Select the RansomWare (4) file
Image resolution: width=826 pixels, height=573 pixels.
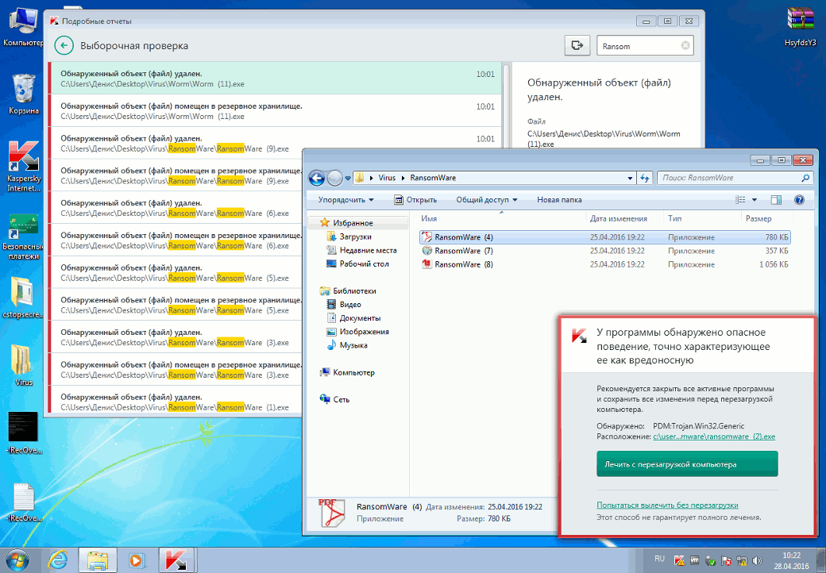pyautogui.click(x=605, y=237)
